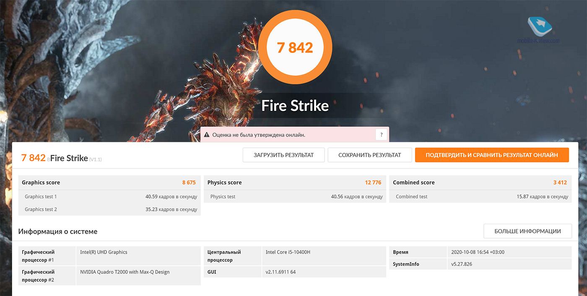Select Intel Core i5-10400H processor text

click(x=288, y=252)
